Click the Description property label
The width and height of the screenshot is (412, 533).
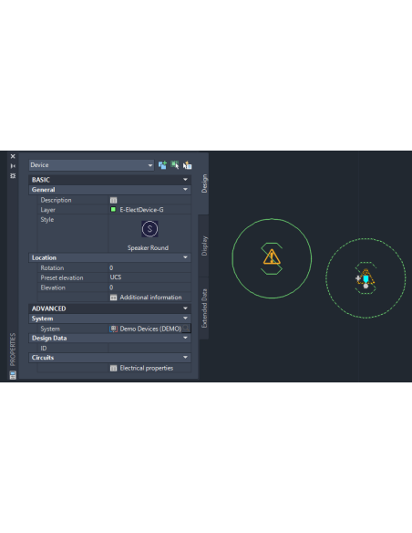point(56,200)
